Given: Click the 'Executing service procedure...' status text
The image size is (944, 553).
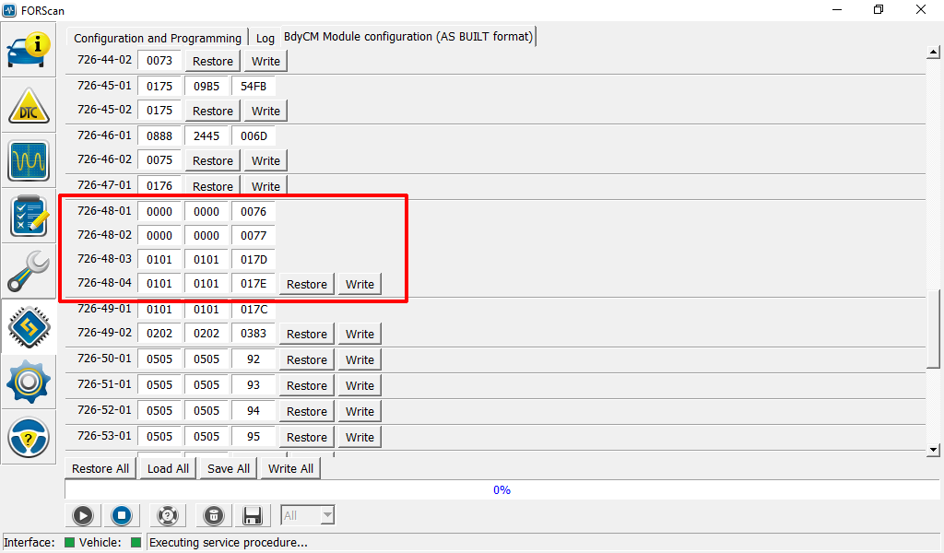Looking at the screenshot, I should (x=229, y=543).
